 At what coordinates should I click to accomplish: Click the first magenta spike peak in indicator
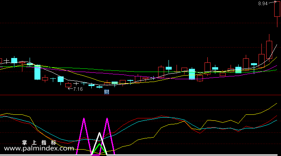[84, 119]
